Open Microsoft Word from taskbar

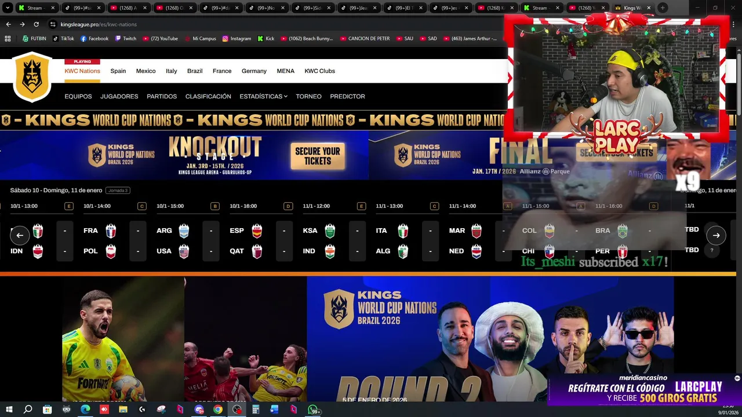click(274, 409)
